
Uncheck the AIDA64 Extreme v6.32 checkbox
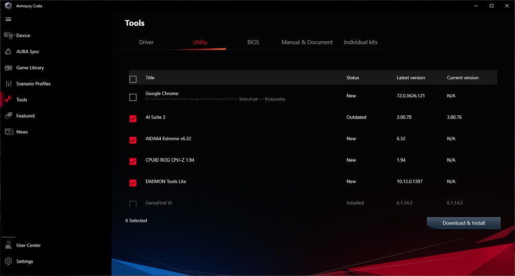[133, 140]
